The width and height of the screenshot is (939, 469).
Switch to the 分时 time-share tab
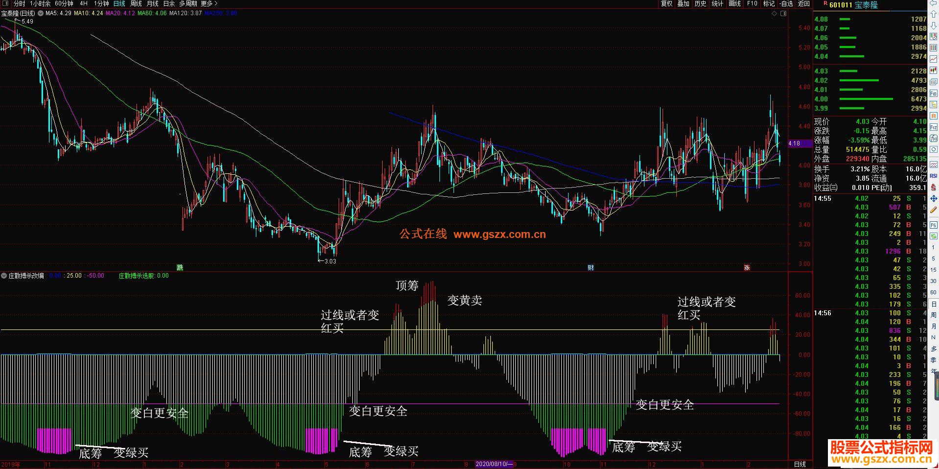pos(19,3)
